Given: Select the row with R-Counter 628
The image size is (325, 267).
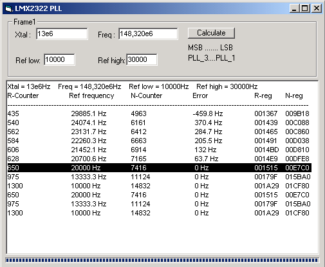Looking at the screenshot, I should tap(159, 159).
